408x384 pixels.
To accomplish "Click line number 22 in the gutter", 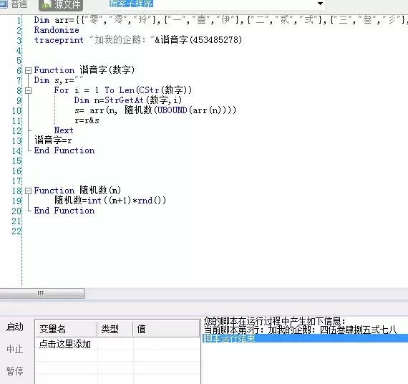I will (16, 231).
